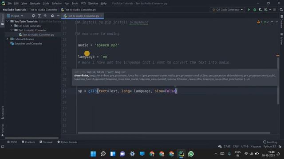This screenshot has height=159, width=284.
Task: Run the QR Code Generator configuration
Action: 249,10
